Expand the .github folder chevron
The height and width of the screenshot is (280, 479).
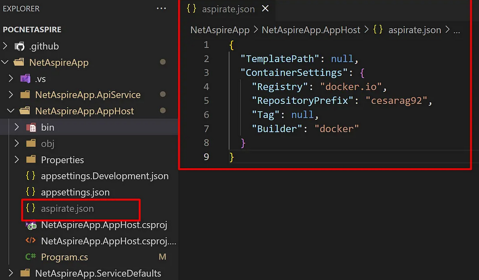[5, 46]
